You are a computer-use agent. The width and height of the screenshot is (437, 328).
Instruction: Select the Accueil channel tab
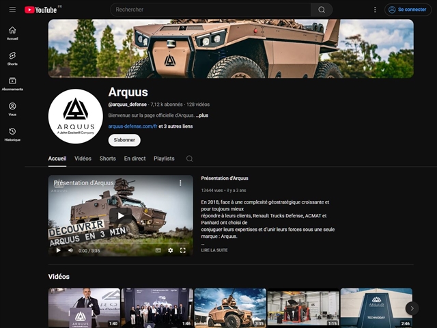pos(57,159)
